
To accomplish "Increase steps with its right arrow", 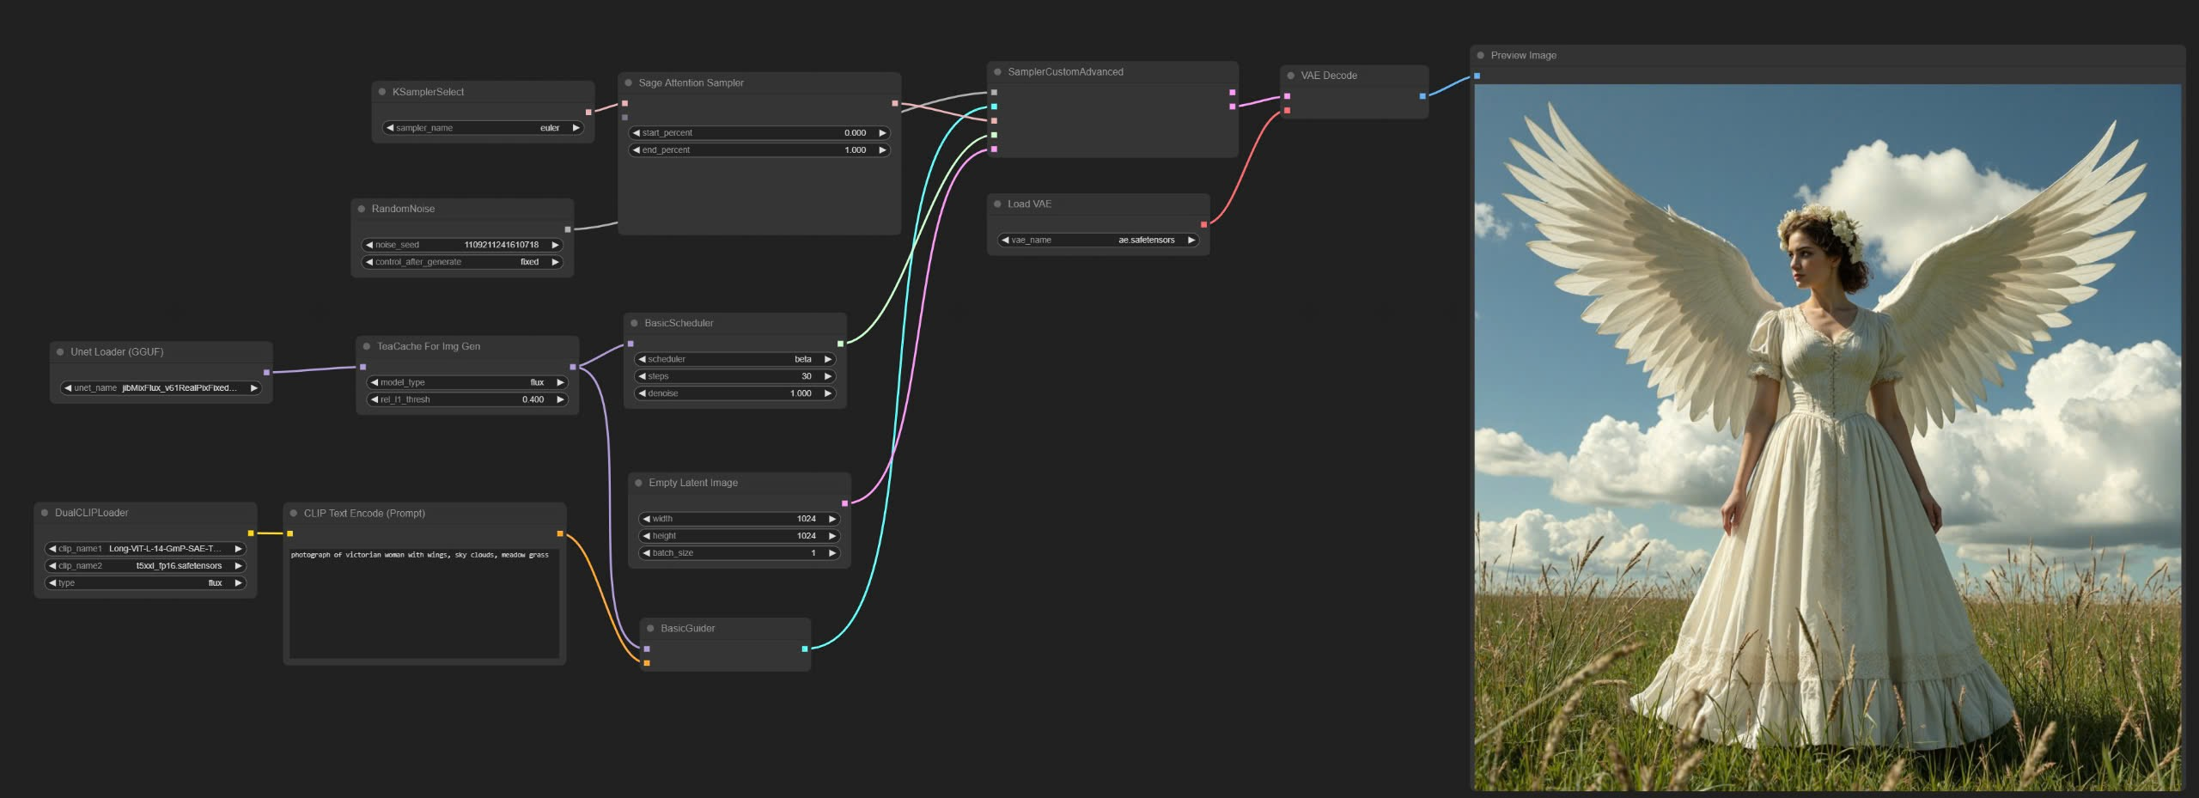I will (828, 376).
